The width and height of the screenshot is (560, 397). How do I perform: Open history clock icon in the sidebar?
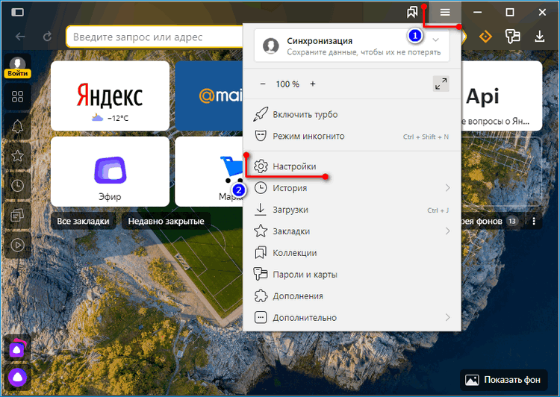pos(17,186)
